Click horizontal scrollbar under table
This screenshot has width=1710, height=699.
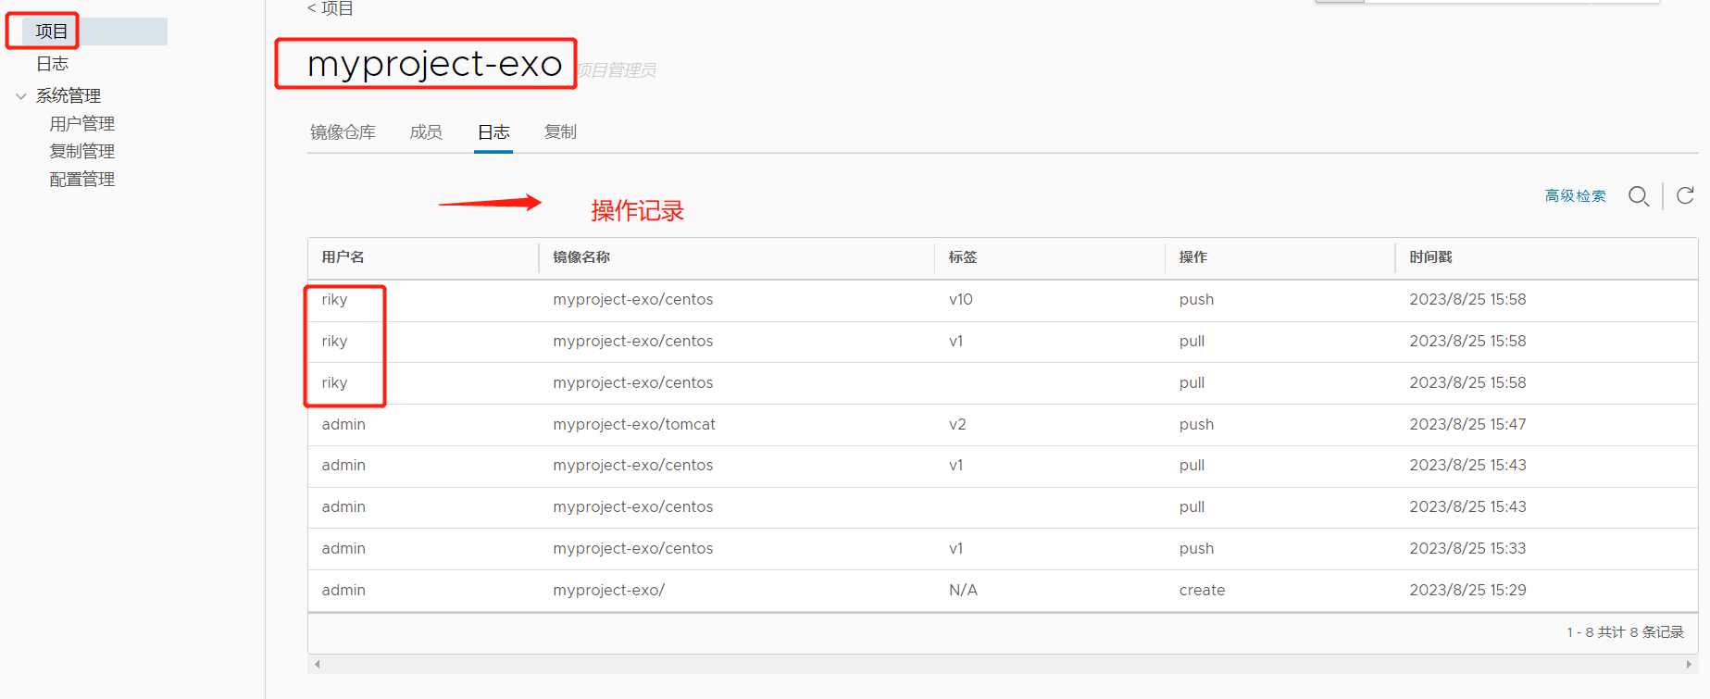point(1003,664)
